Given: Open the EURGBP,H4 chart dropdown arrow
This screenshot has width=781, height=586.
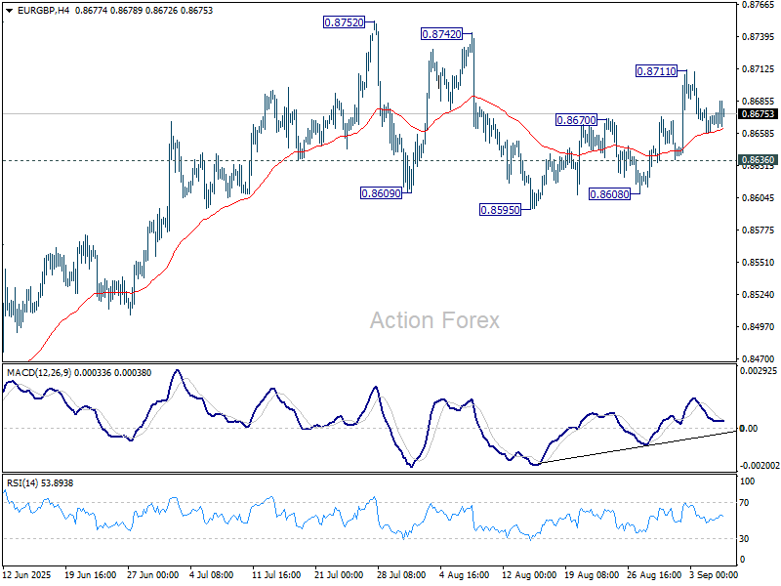Looking at the screenshot, I should pyautogui.click(x=9, y=11).
